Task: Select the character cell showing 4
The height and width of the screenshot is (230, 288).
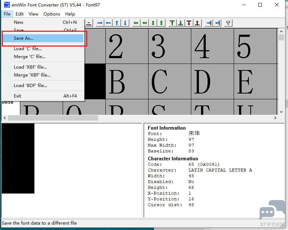Action: pyautogui.click(x=213, y=46)
